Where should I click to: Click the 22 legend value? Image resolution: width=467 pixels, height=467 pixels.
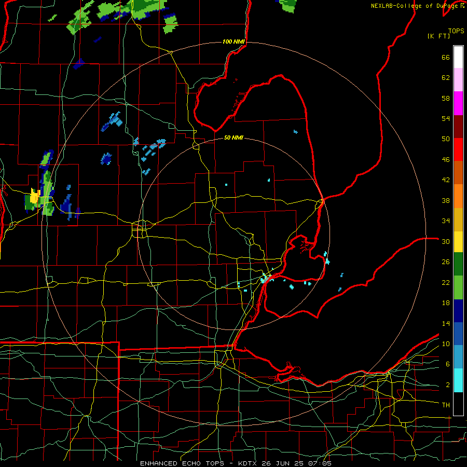(446, 282)
